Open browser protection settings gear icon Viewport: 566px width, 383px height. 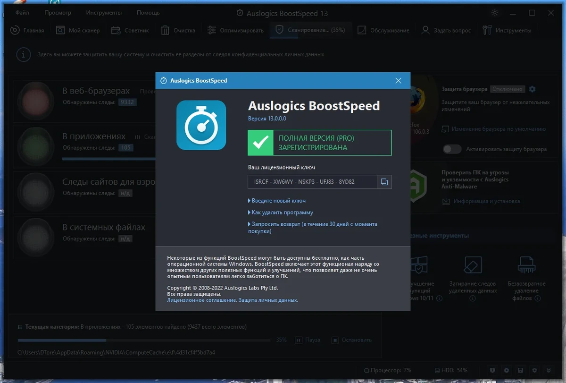coord(533,89)
